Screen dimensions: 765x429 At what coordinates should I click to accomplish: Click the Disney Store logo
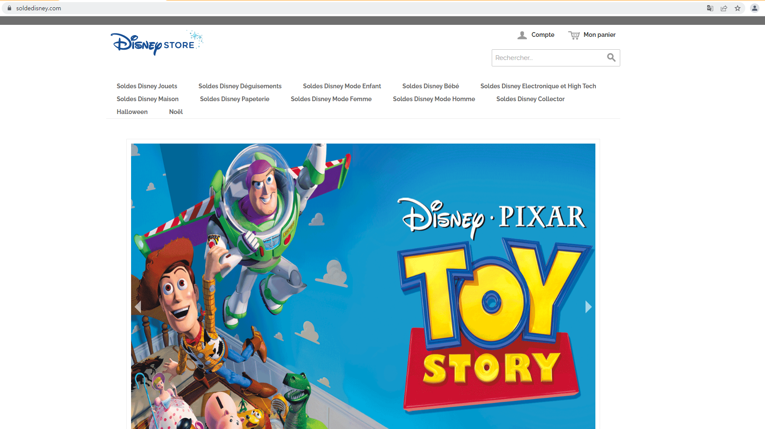(x=157, y=43)
